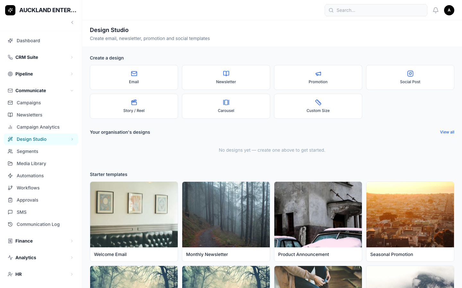
Task: Open Newsletters in the sidebar
Action: [41, 115]
